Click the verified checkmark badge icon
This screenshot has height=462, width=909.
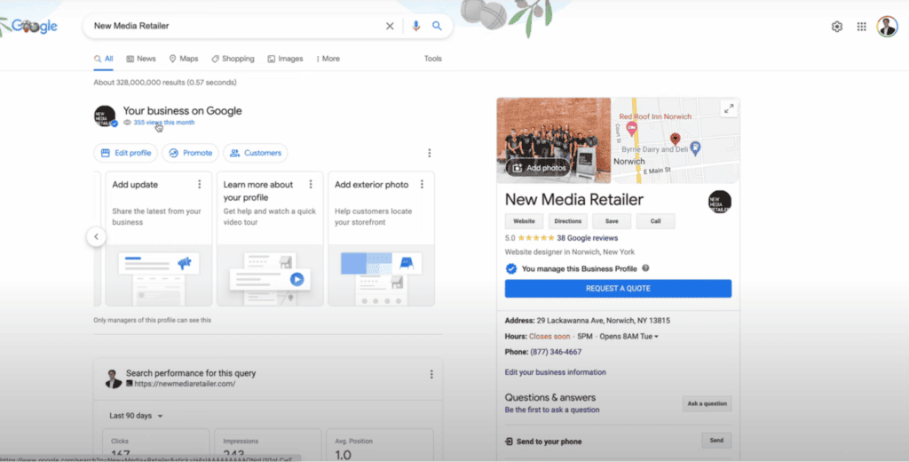[510, 268]
